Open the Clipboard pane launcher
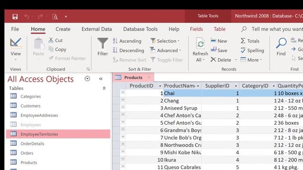 pyautogui.click(x=88, y=69)
